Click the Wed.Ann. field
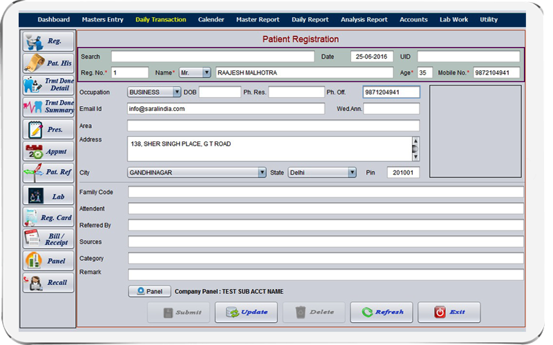Screen dimensions: 553x345 coord(391,109)
